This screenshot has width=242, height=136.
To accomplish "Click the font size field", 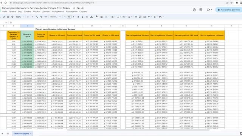I will coord(69,17).
